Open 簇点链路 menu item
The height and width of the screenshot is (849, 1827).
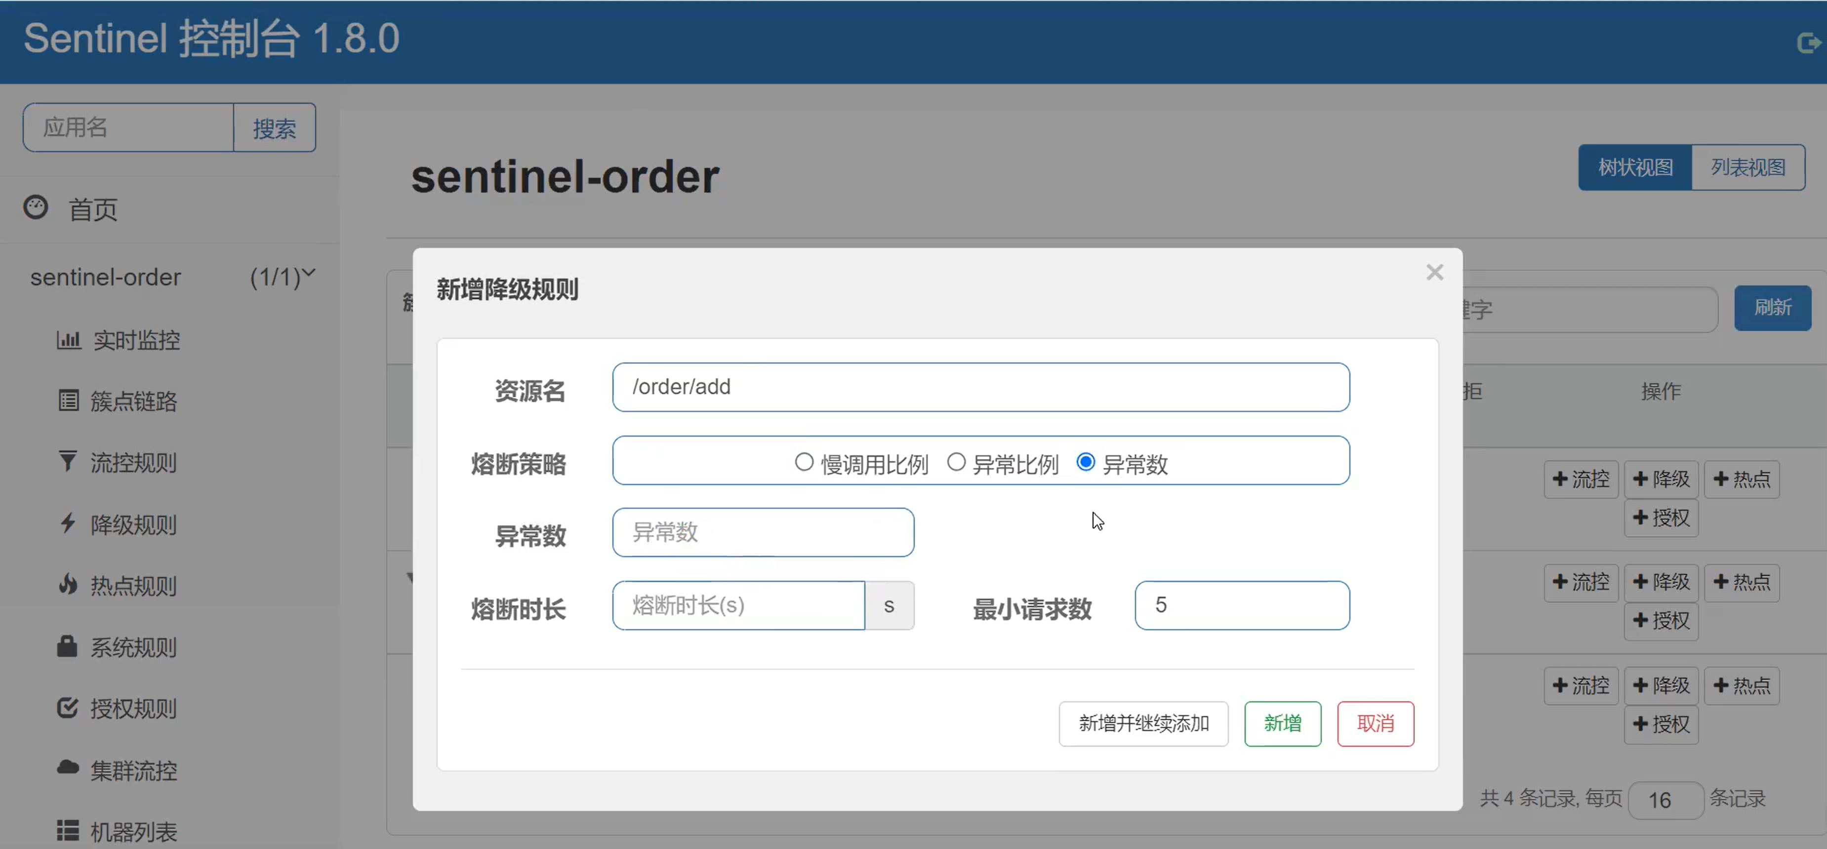tap(133, 402)
